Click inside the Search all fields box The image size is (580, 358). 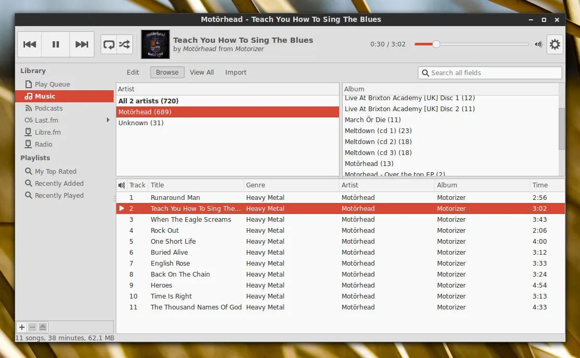490,73
